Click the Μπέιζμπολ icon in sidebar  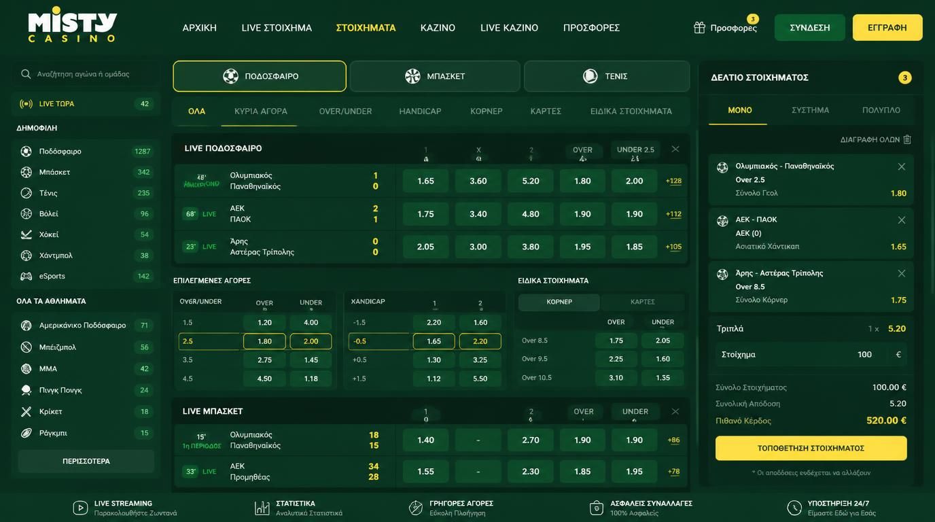click(26, 347)
